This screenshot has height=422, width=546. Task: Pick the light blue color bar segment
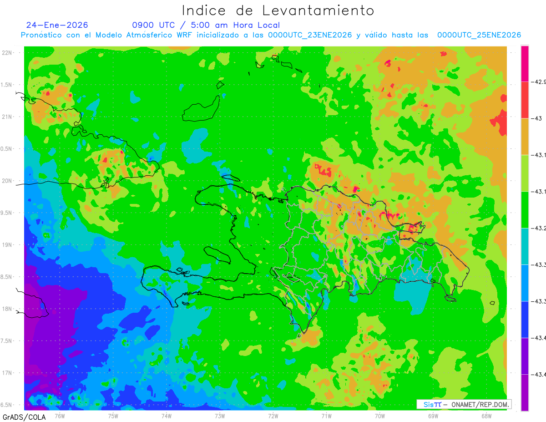525,283
